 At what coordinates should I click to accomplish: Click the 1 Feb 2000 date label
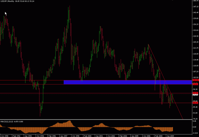pos(87,136)
